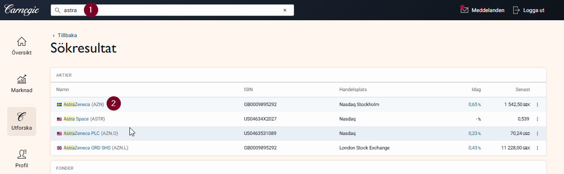Click Nasdaq Stockholm cell
564x174 pixels.
359,105
